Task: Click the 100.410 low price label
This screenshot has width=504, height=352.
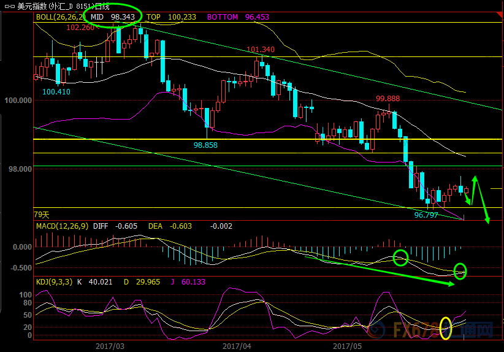Action: point(56,92)
